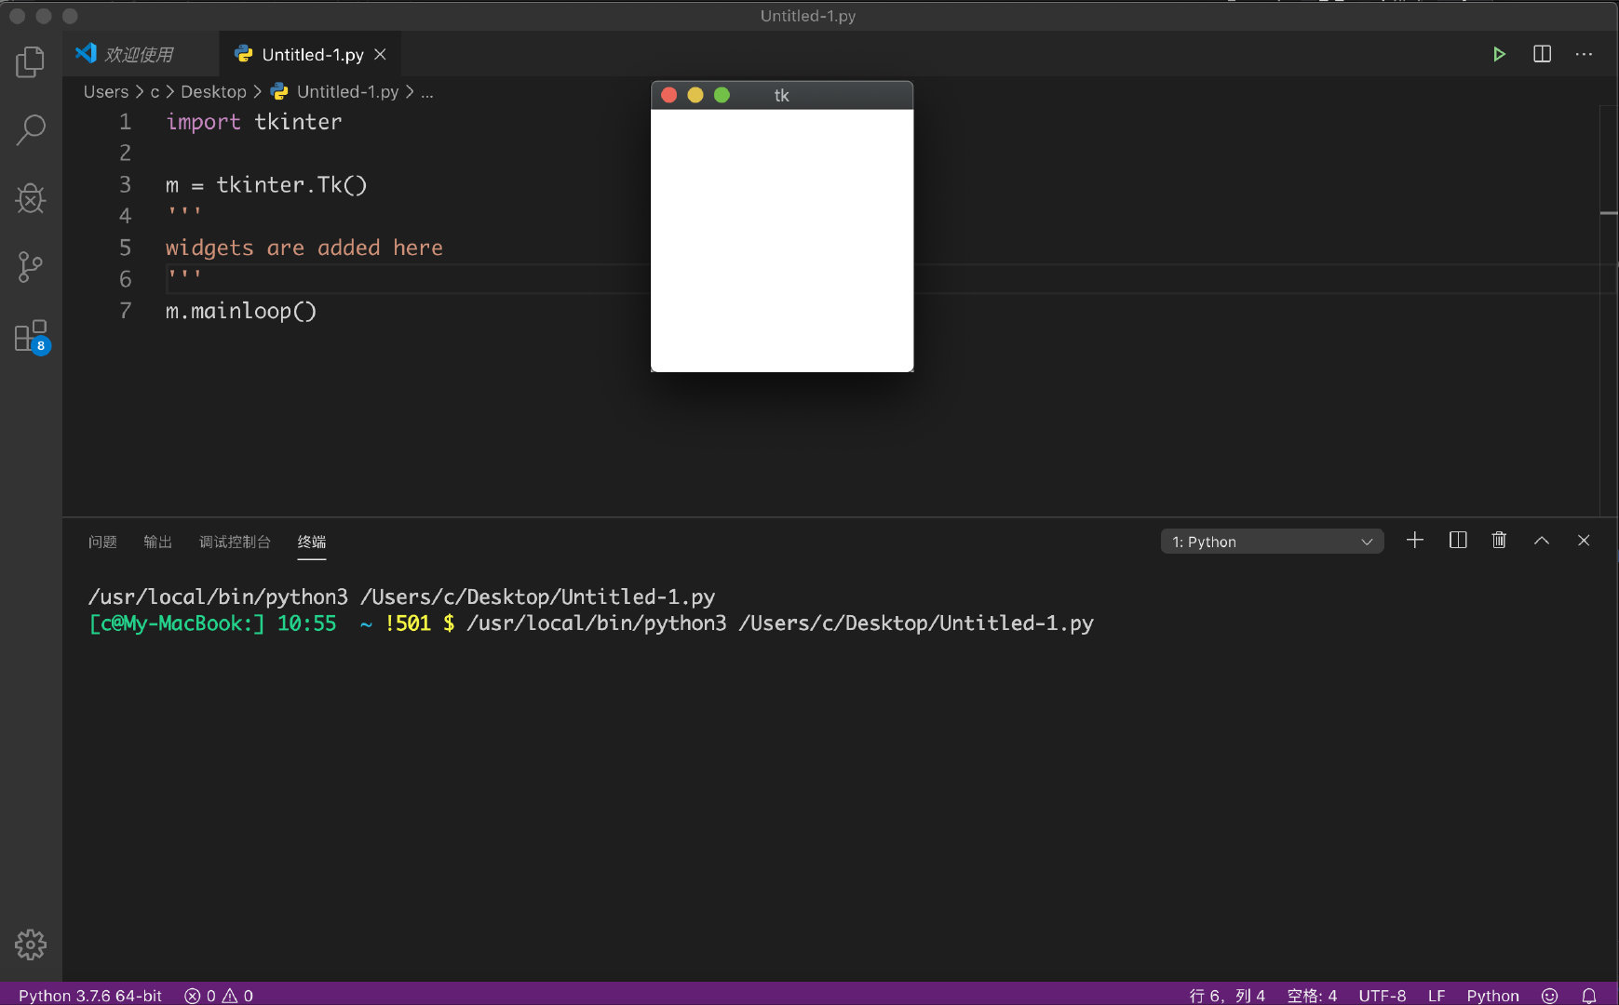Select Python 3.7.6 64-bit interpreter in status bar
Screen dimensions: 1619x1005
click(x=90, y=995)
